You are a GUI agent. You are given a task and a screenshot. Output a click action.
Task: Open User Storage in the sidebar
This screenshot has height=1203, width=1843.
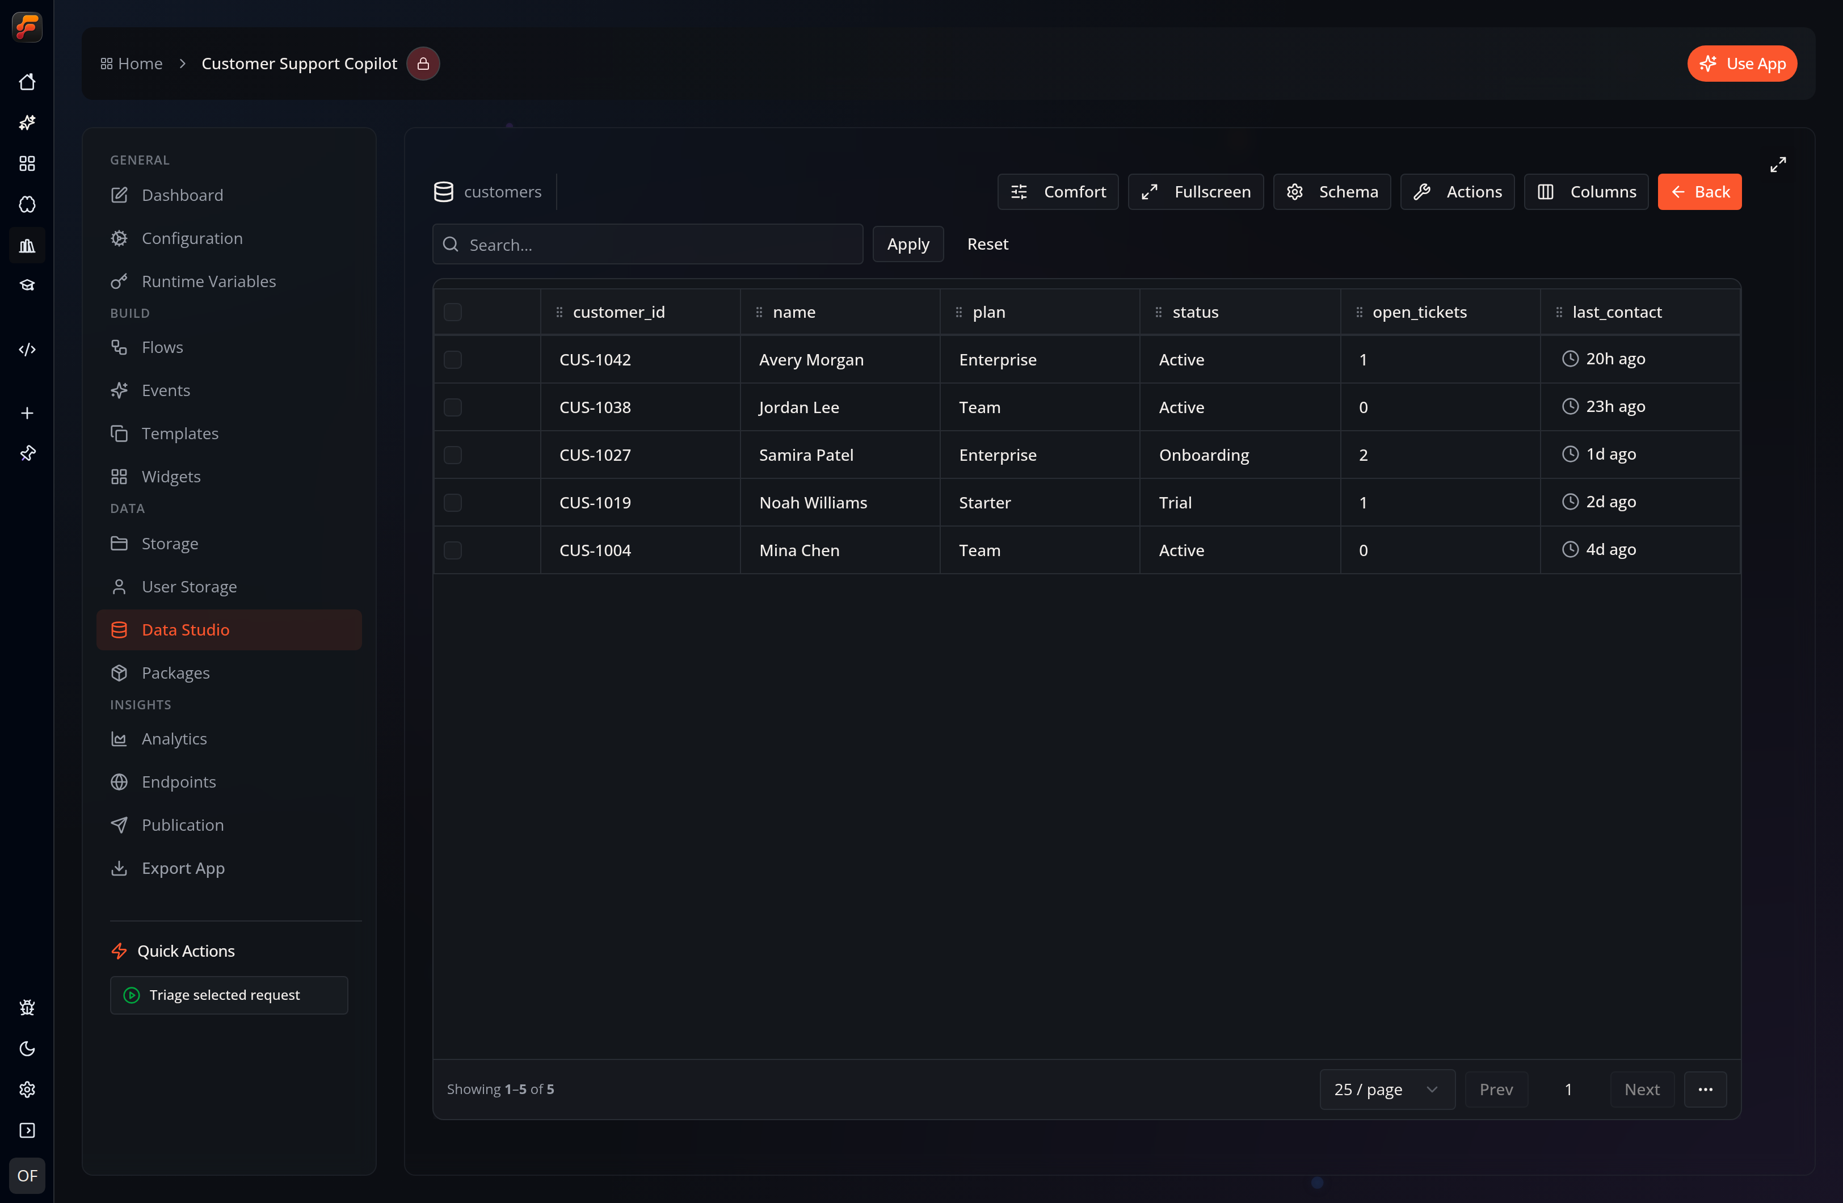click(229, 586)
